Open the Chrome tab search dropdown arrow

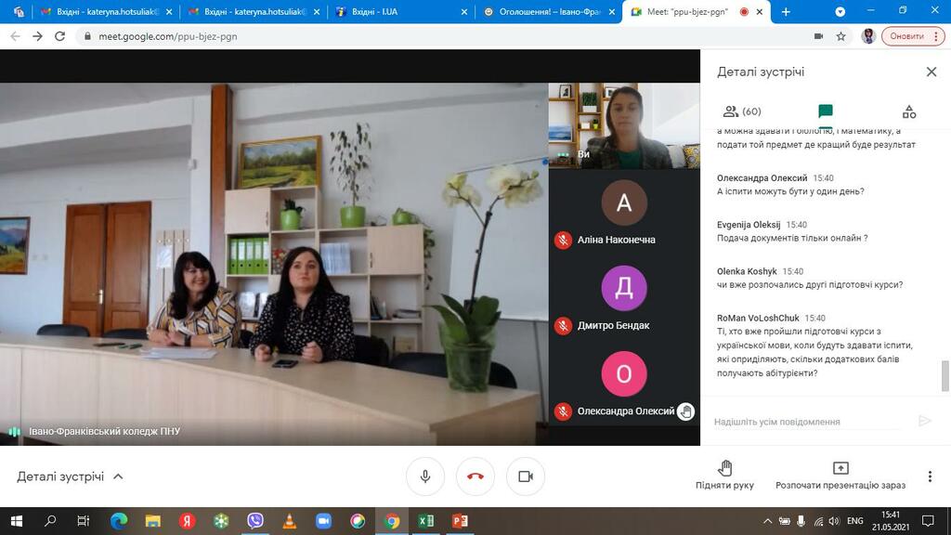point(840,11)
